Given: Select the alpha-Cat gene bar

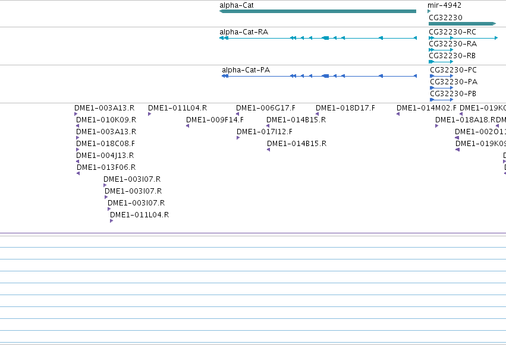Looking at the screenshot, I should pyautogui.click(x=318, y=11).
